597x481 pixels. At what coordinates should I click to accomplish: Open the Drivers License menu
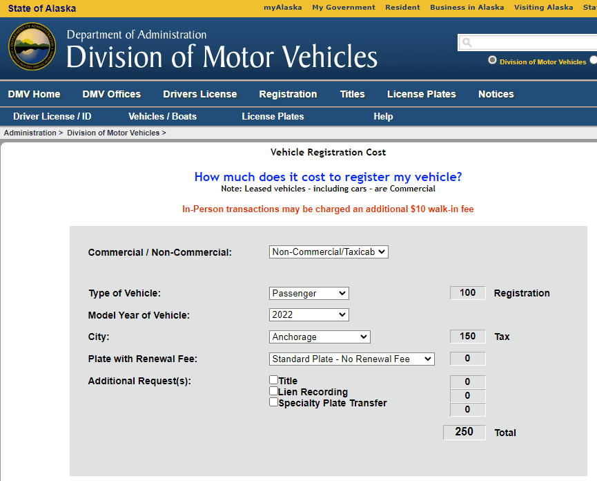pos(200,94)
